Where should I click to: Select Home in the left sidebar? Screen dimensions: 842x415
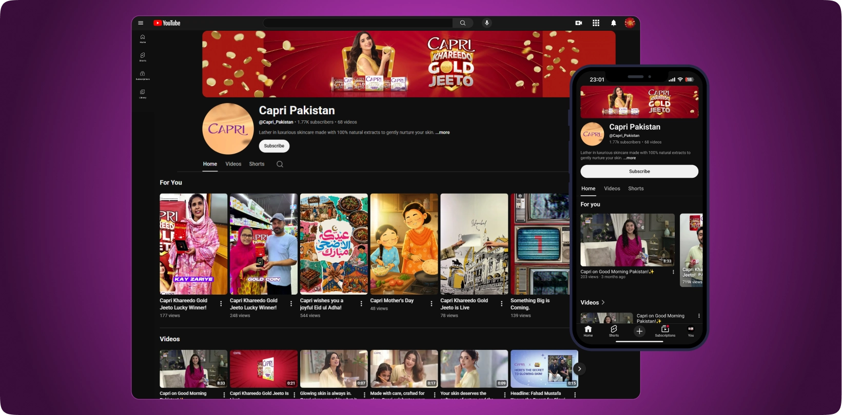click(143, 38)
